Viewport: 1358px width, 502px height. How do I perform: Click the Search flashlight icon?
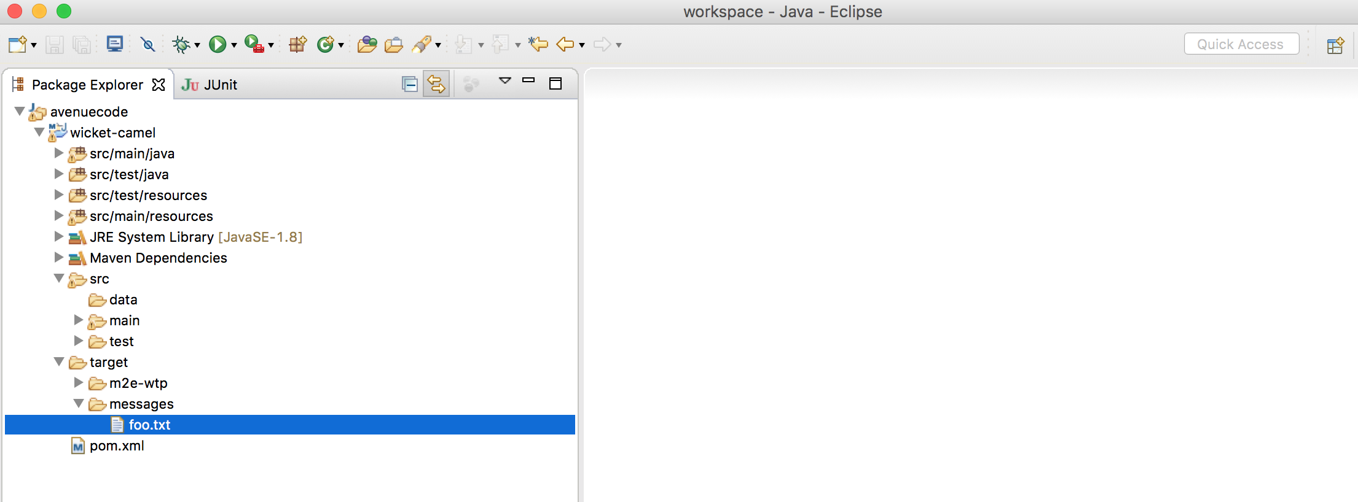click(x=422, y=44)
